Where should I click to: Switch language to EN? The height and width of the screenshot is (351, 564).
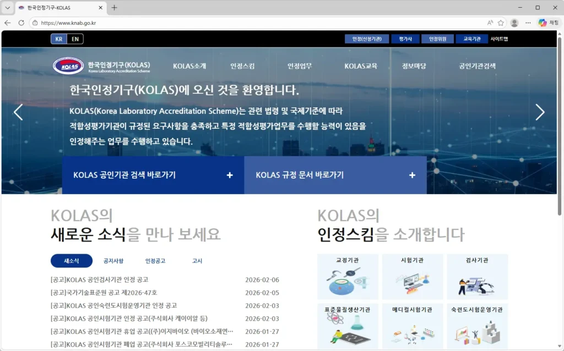pos(75,39)
